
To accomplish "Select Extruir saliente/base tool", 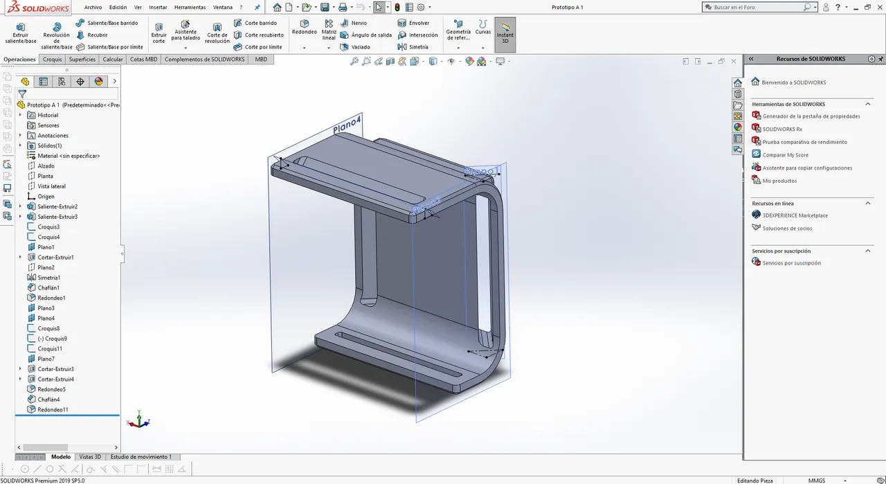I will pos(20,33).
